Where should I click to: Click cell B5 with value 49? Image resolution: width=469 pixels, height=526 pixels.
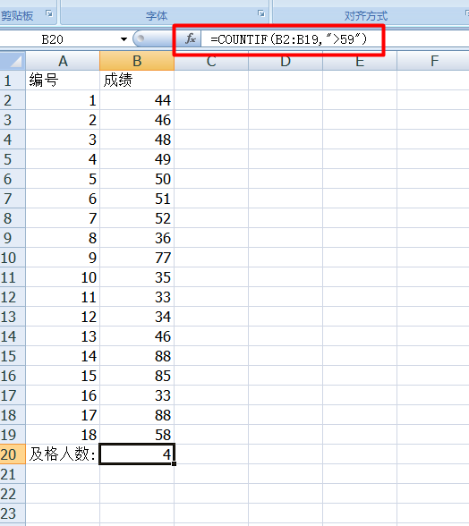[137, 159]
